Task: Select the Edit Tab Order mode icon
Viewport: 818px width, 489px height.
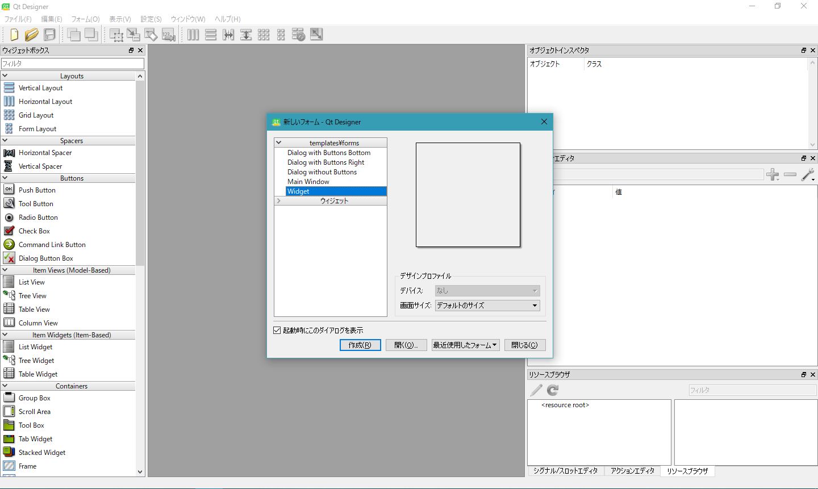Action: coord(168,35)
